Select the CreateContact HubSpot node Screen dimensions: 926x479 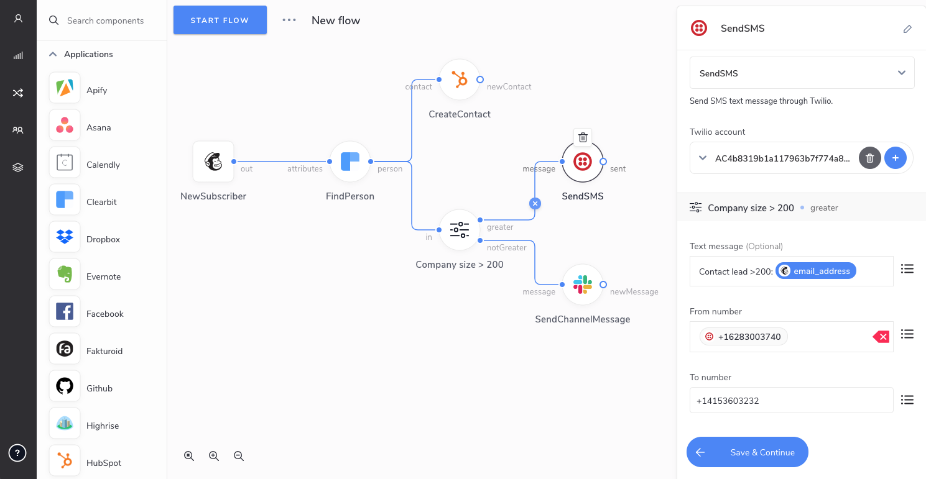coord(460,80)
